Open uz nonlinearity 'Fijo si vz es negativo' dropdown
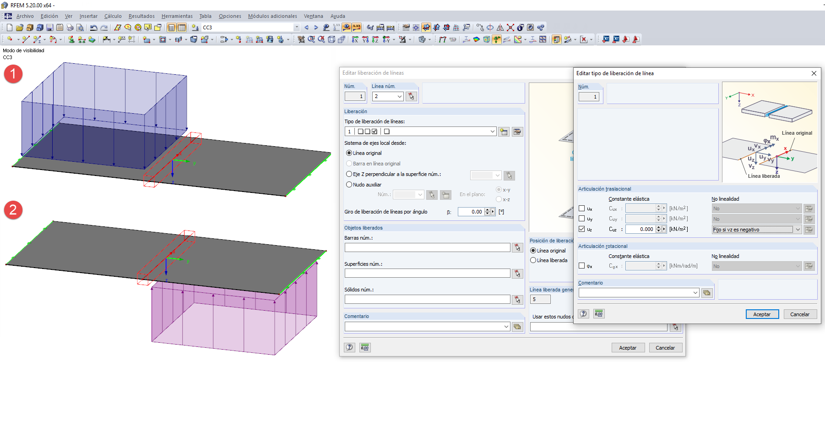The height and width of the screenshot is (428, 825). pyautogui.click(x=798, y=230)
